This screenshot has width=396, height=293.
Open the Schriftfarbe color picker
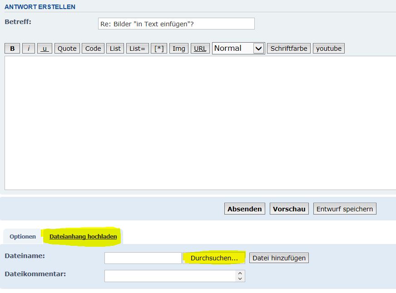coord(289,49)
